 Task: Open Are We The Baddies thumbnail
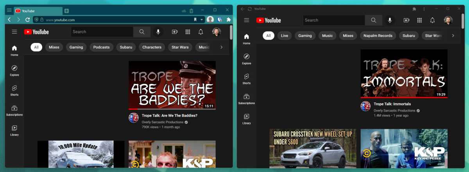click(172, 85)
